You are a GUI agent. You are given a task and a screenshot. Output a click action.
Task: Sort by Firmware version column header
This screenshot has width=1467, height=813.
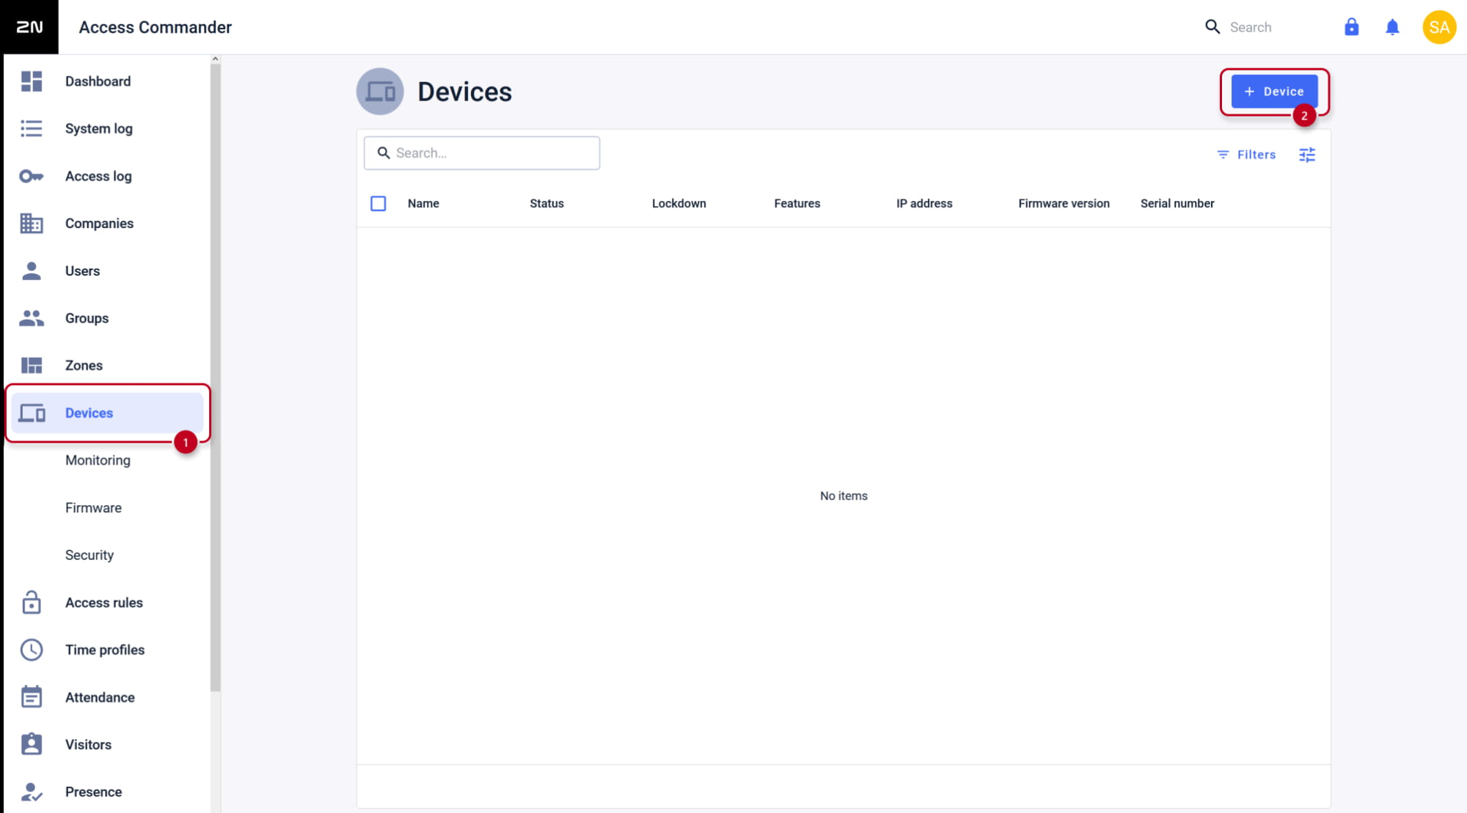tap(1064, 204)
